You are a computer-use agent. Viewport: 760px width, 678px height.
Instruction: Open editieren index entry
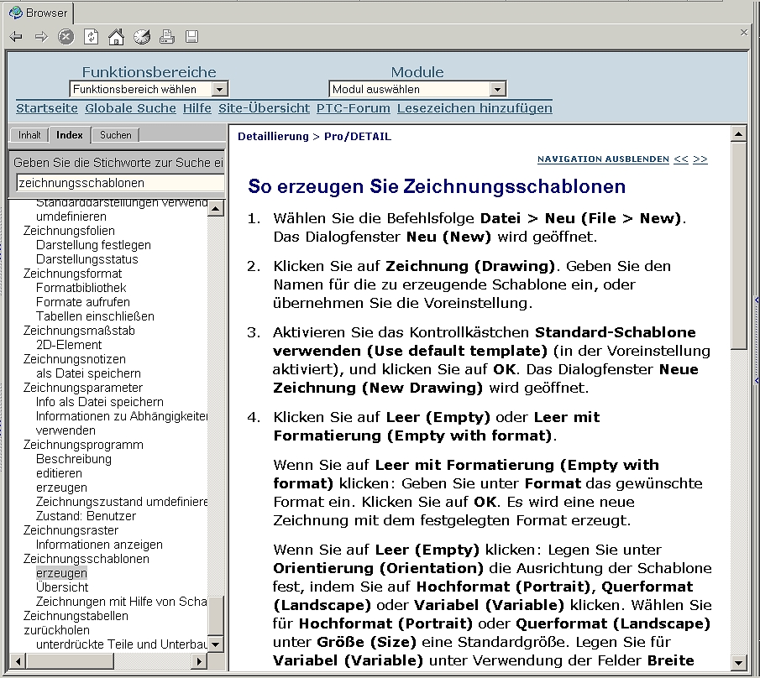coord(59,473)
